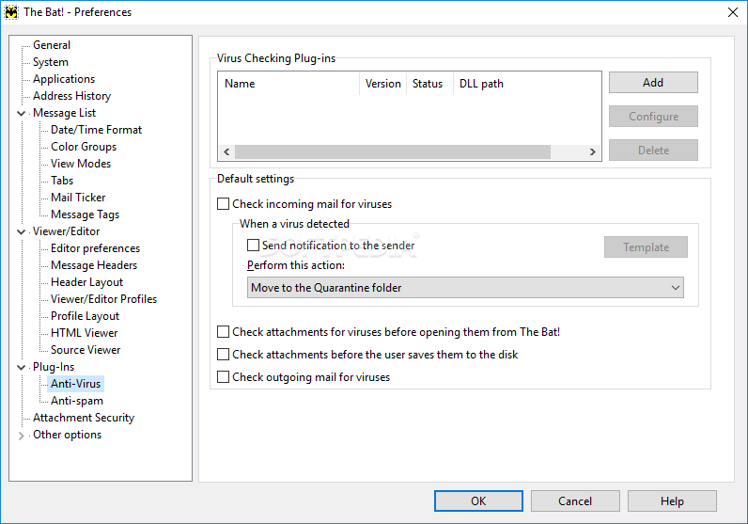The image size is (748, 524).
Task: Click the Add plug-in button
Action: click(653, 83)
